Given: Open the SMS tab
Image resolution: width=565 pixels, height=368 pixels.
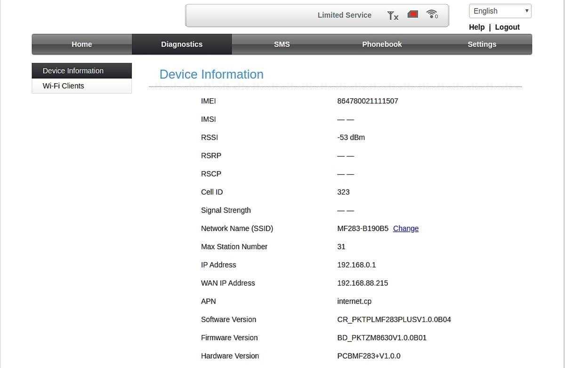Looking at the screenshot, I should [x=282, y=44].
